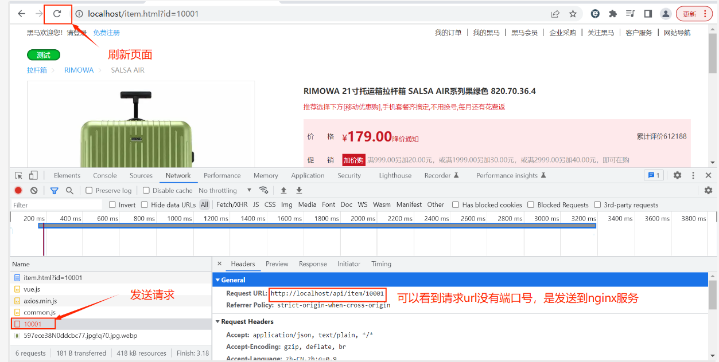719x362 pixels.
Task: Filter requests by JS type
Action: click(256, 204)
